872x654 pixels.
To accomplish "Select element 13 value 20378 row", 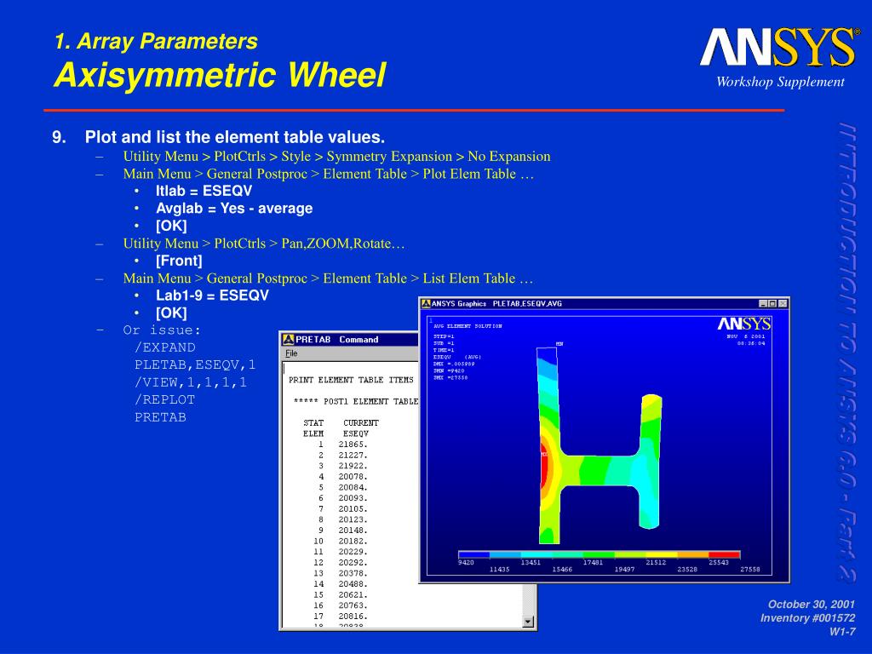I will 341,573.
